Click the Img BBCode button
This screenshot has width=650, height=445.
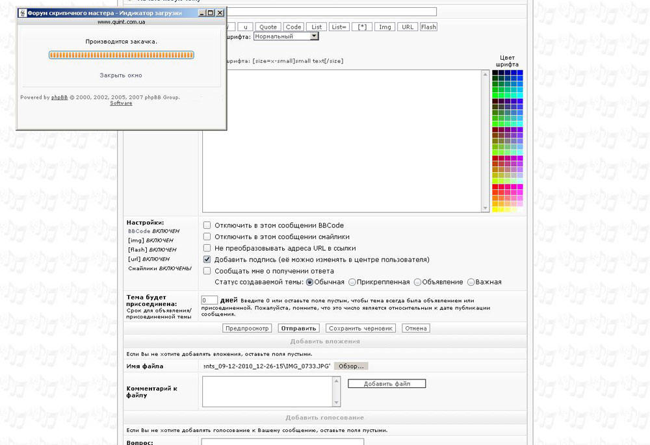tap(385, 27)
